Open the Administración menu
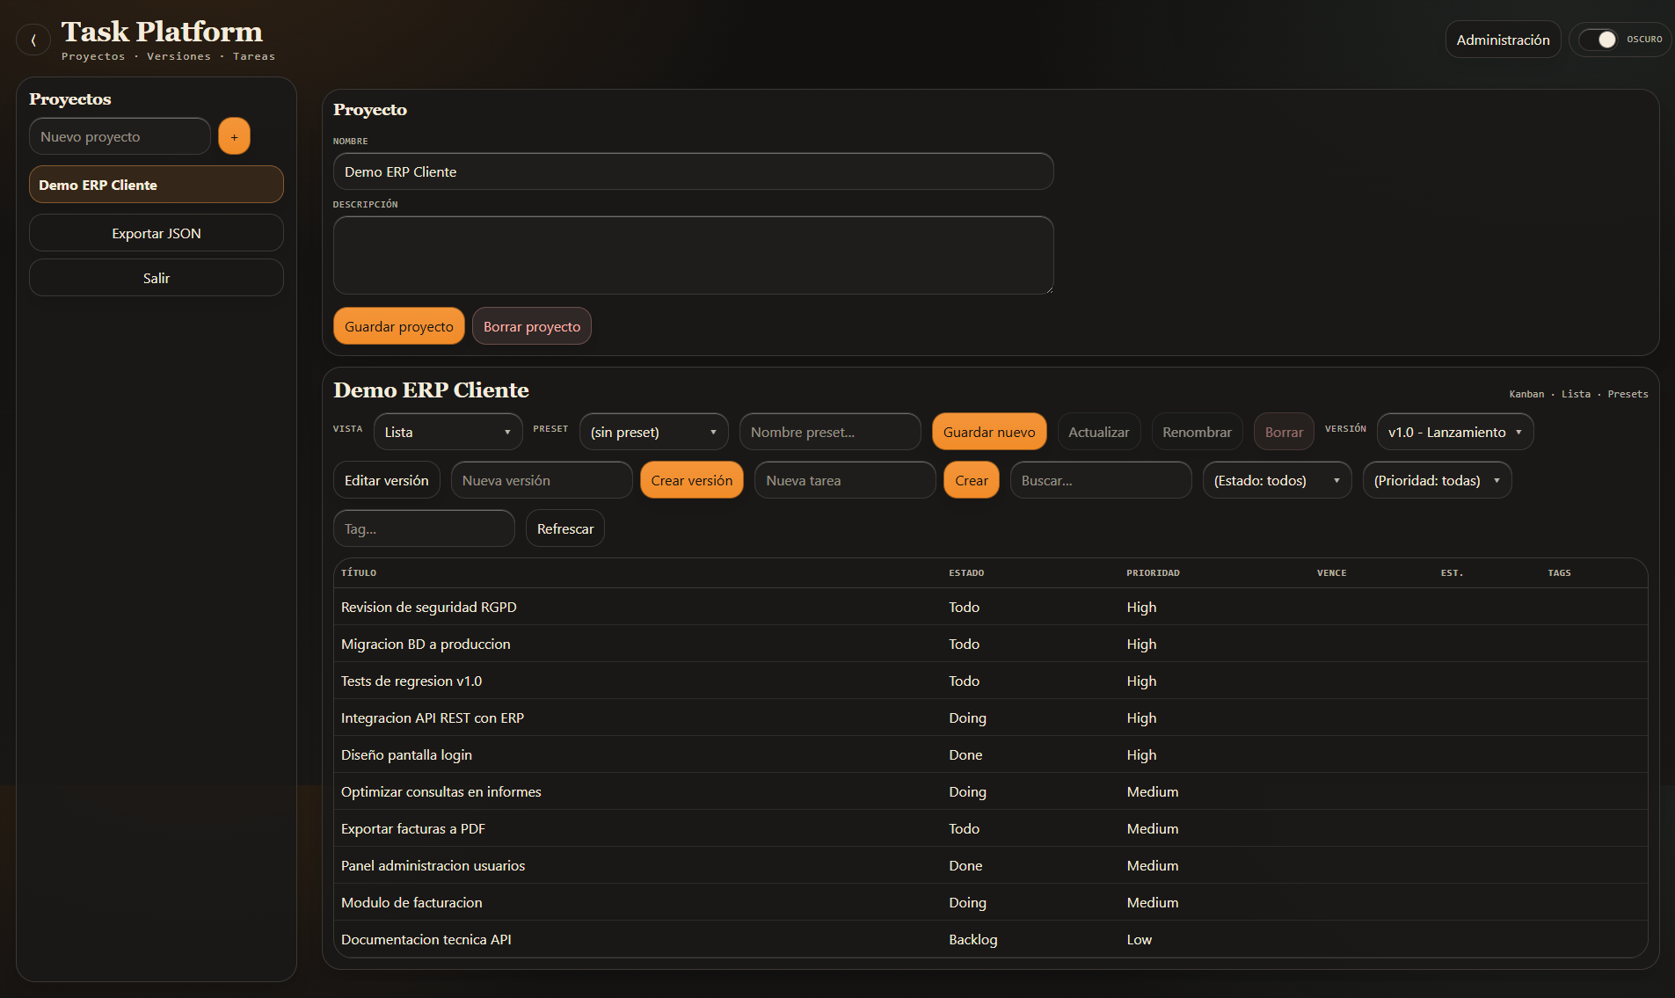 point(1502,40)
